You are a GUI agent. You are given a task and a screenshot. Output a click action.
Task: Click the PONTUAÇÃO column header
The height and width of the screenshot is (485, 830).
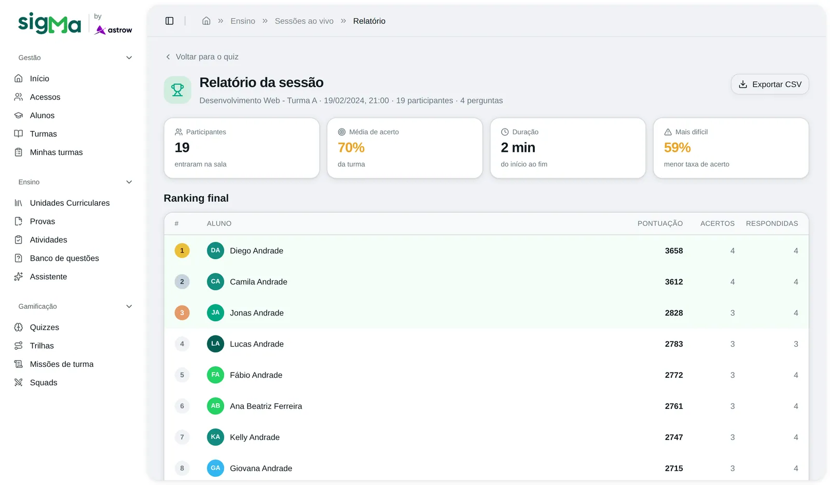[660, 223]
